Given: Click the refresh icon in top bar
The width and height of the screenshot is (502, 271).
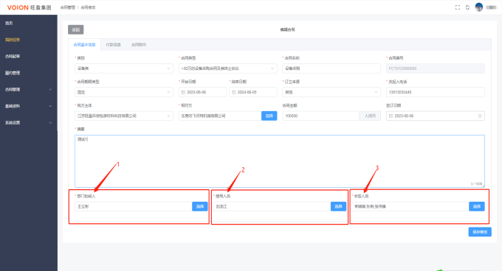Looking at the screenshot, I should click(467, 7).
